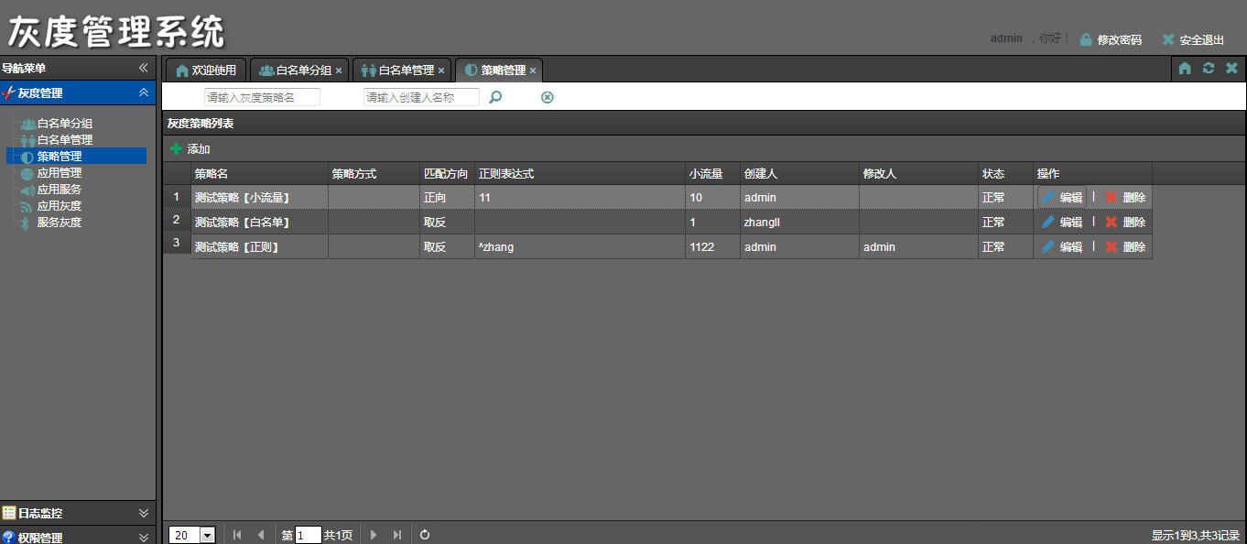Collapse the 导航菜单 sidebar with double-arrow

(143, 68)
